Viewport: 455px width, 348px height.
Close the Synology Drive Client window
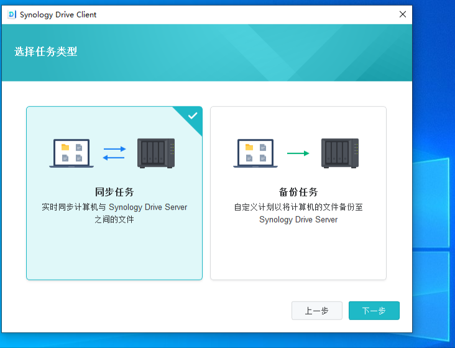click(403, 14)
